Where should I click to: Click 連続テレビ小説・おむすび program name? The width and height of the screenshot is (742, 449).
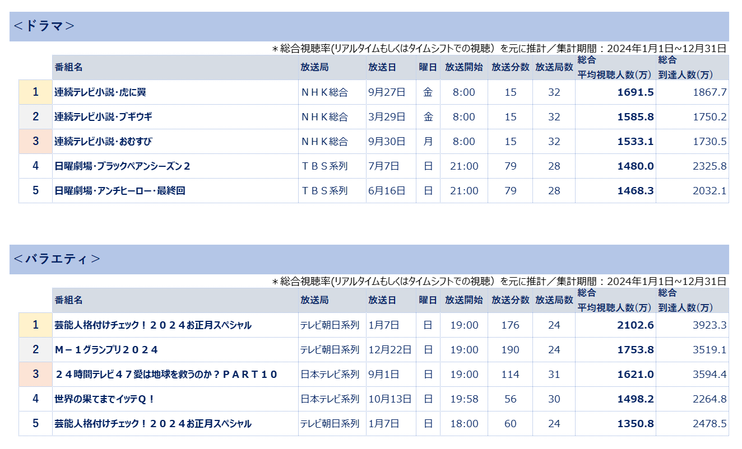[103, 142]
